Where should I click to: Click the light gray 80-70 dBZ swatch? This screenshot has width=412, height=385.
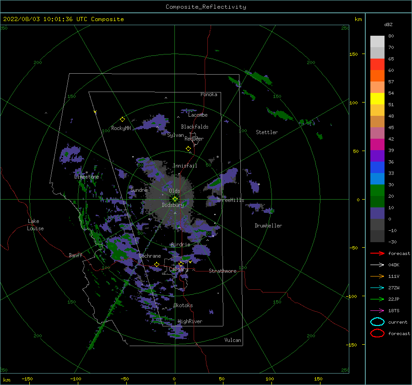[377, 42]
